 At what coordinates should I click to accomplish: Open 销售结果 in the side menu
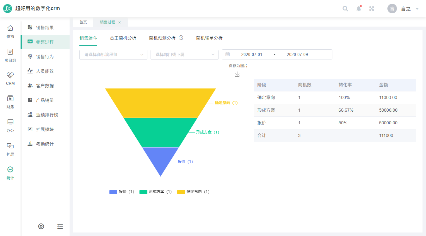[45, 28]
